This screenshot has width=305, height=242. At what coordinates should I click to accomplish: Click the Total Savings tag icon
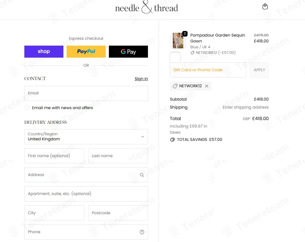(173, 140)
